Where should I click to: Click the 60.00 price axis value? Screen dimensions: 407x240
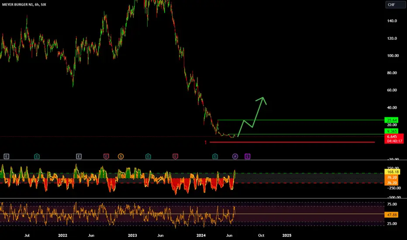[x=392, y=90]
